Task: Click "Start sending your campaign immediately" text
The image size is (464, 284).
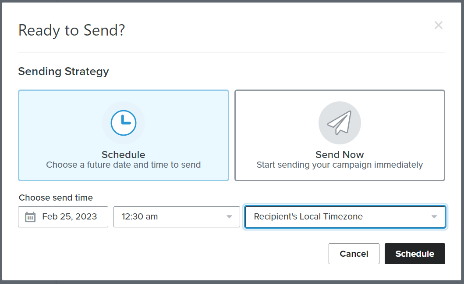Action: pyautogui.click(x=340, y=165)
